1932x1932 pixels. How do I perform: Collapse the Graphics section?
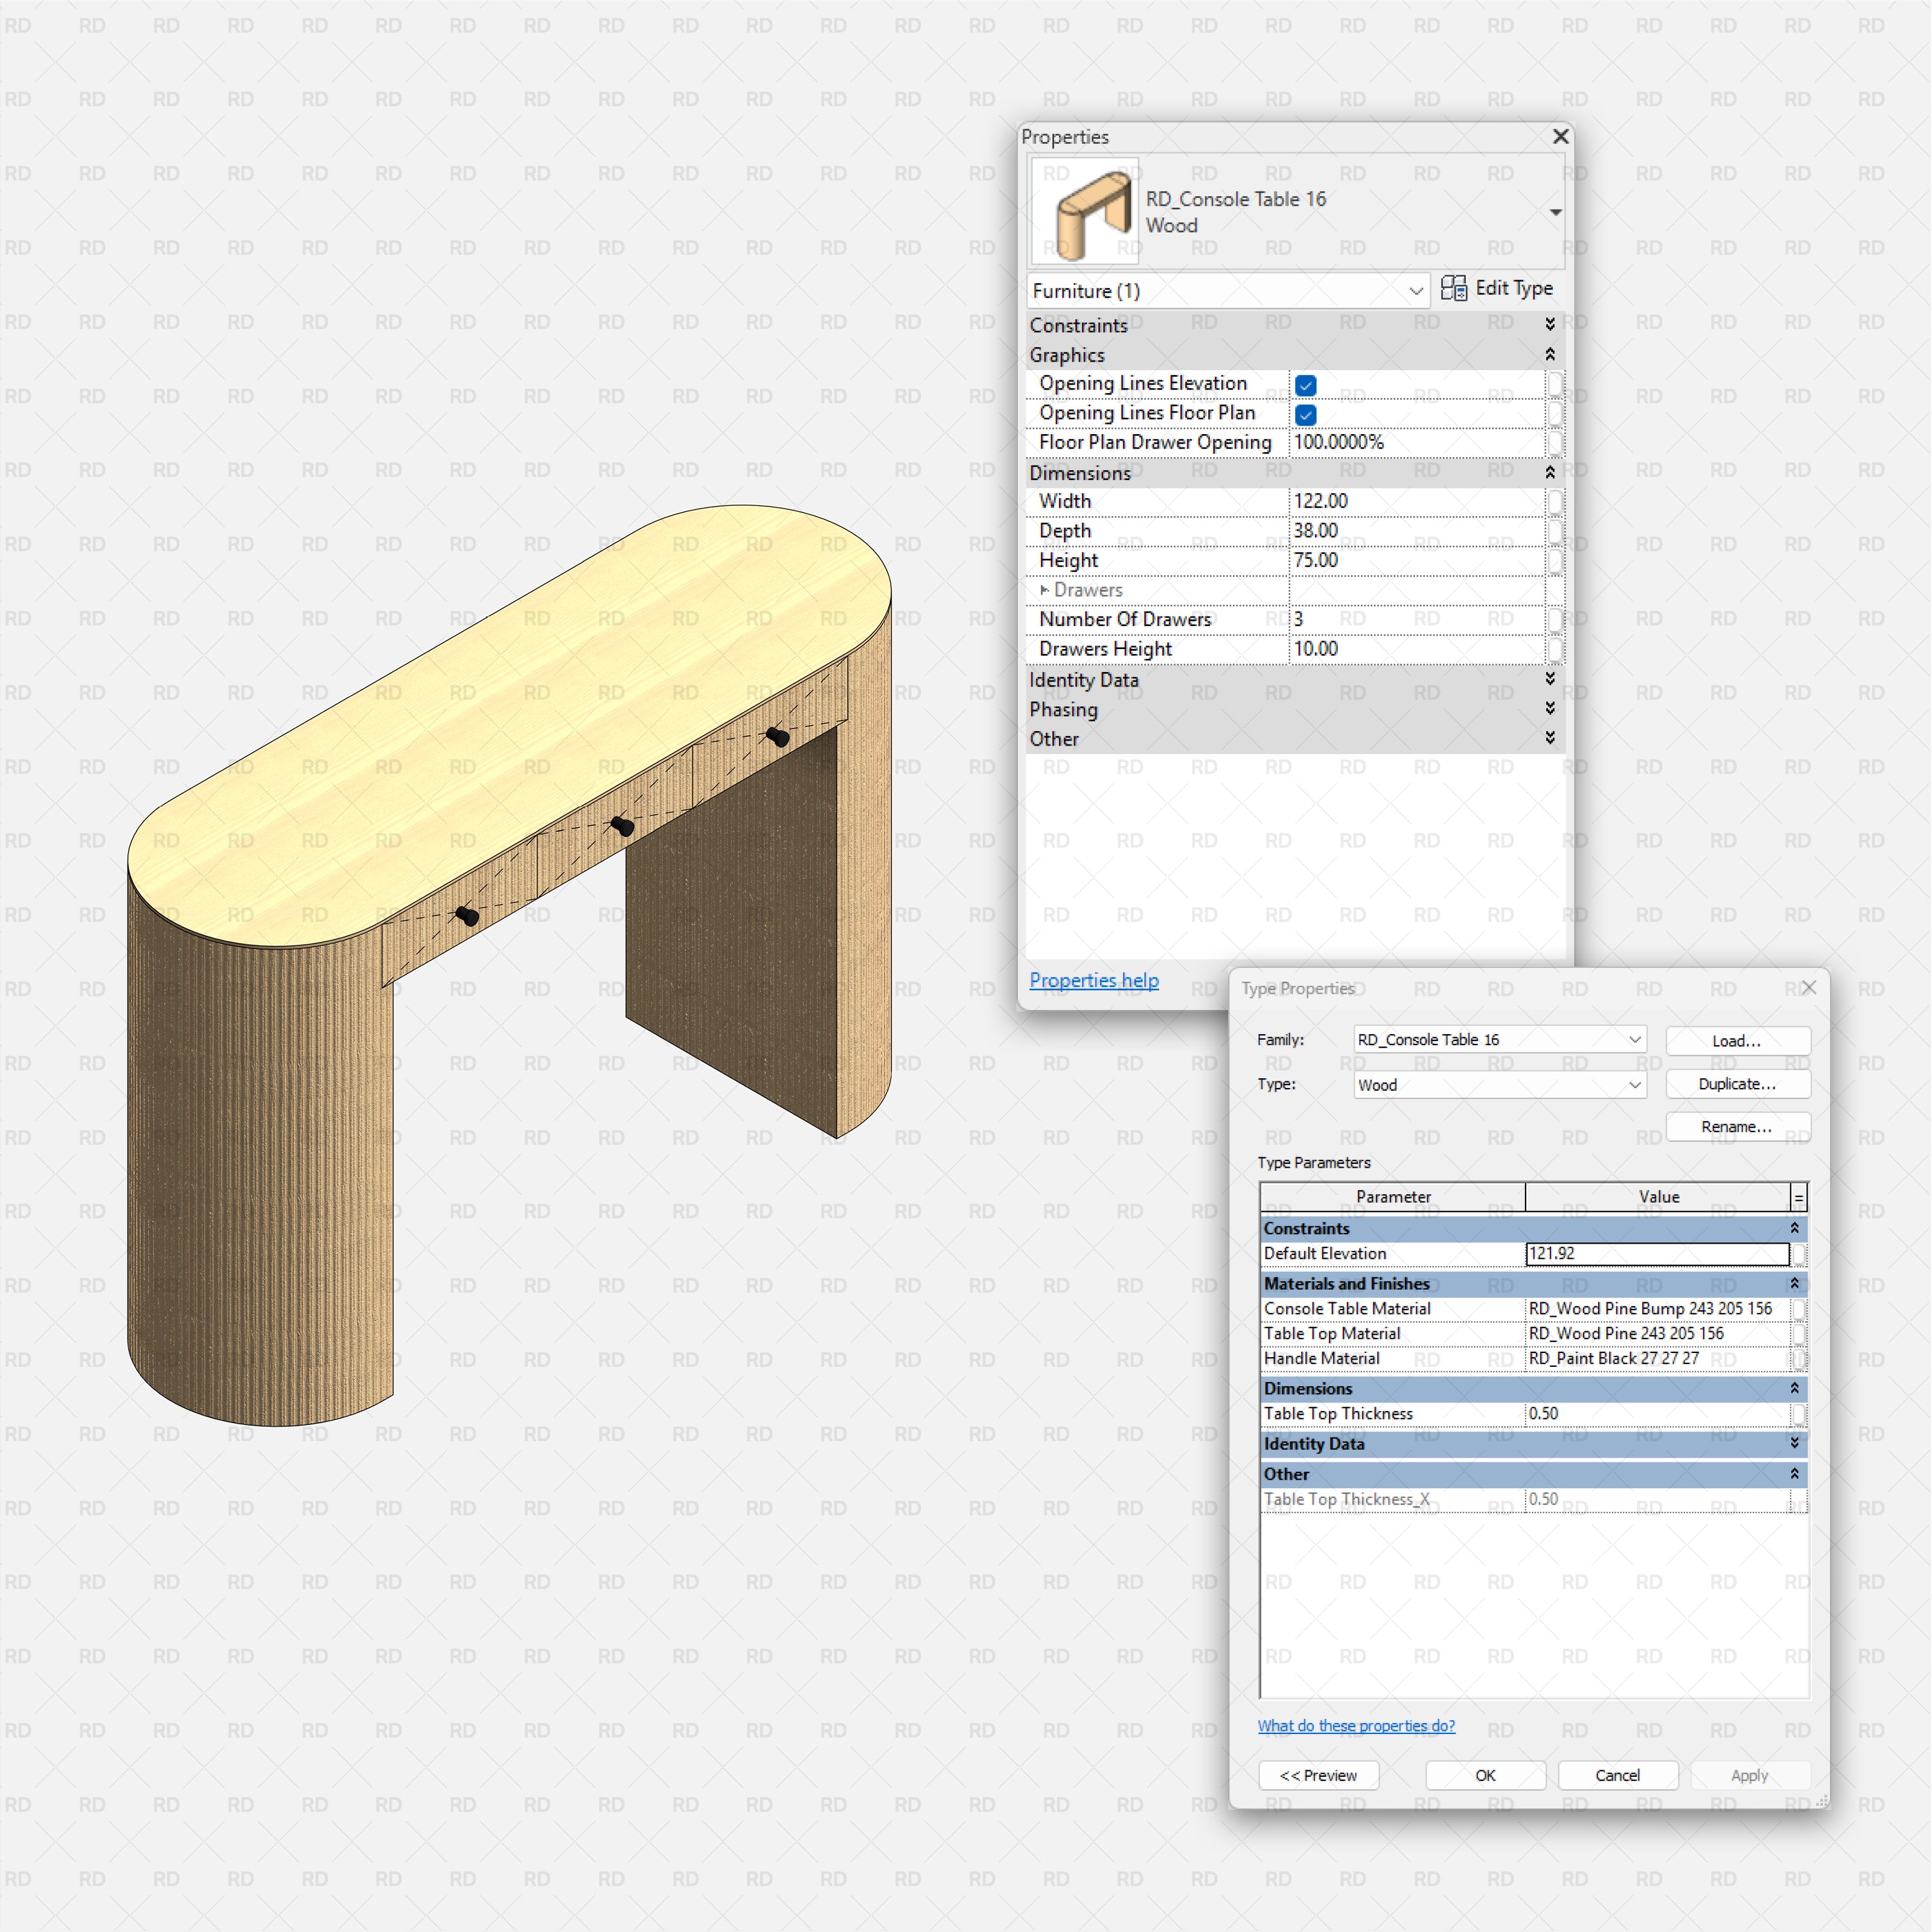(x=1549, y=354)
